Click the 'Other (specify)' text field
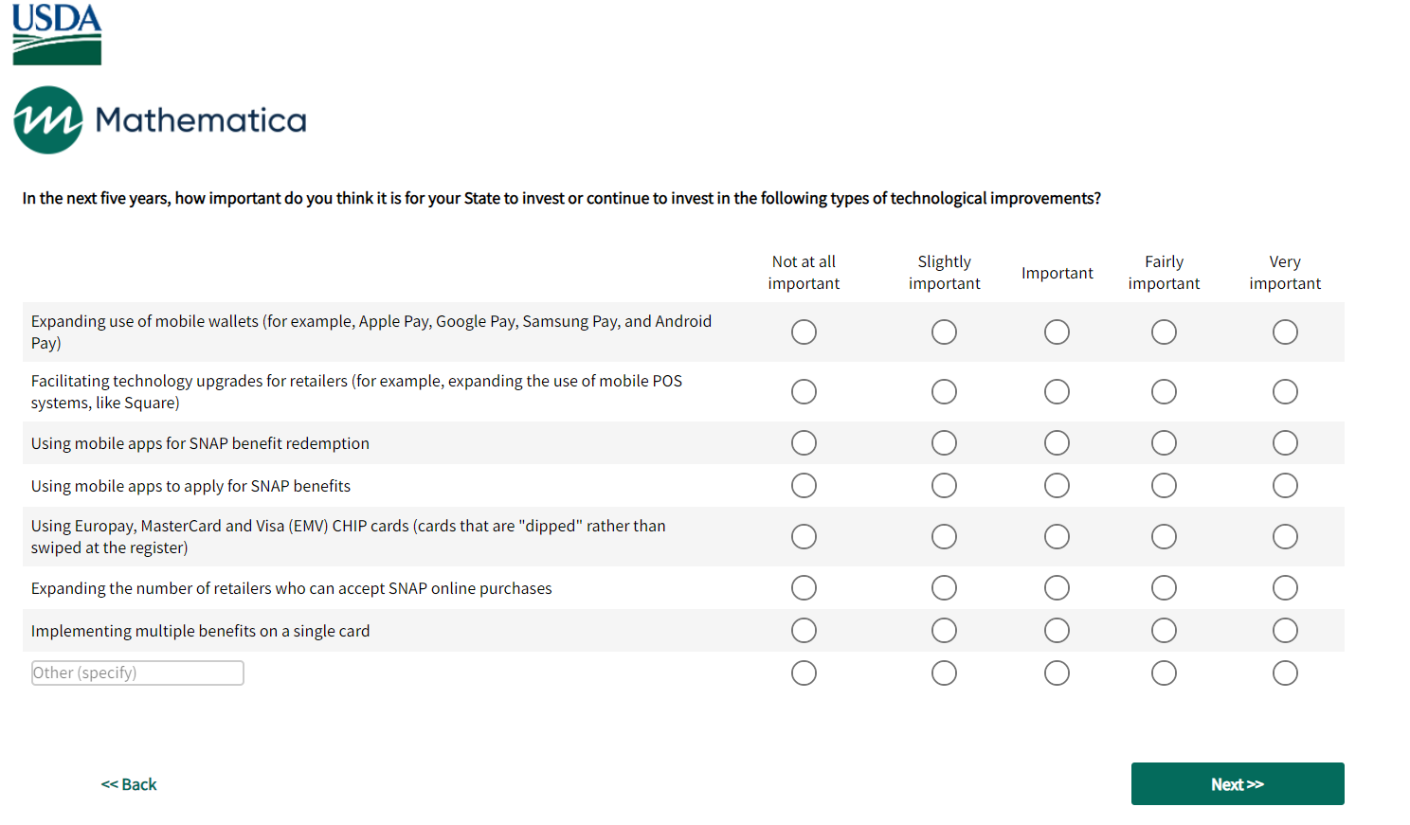This screenshot has height=825, width=1410. (x=137, y=673)
